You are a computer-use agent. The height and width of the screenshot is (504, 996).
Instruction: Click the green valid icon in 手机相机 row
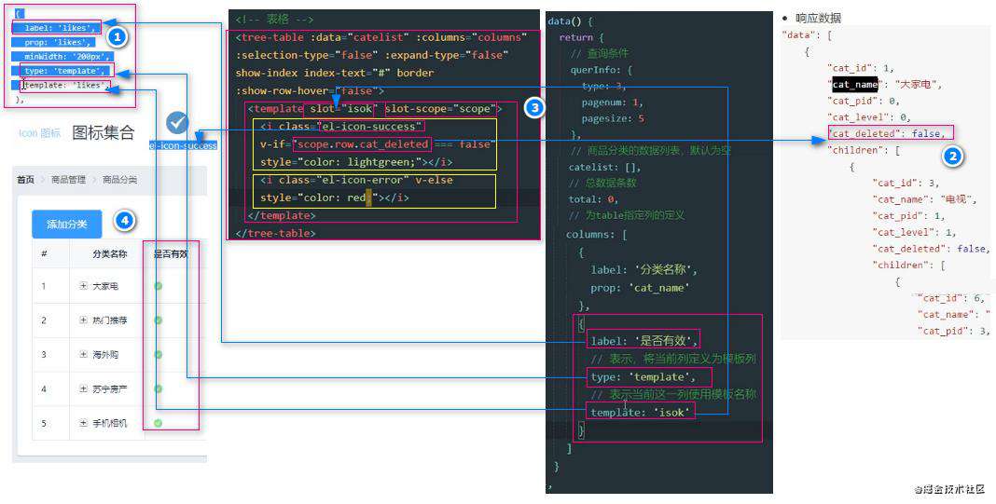[x=159, y=423]
